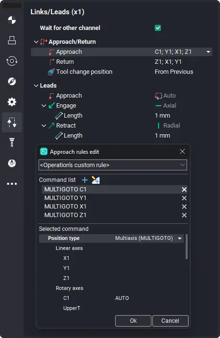This screenshot has width=220, height=338.
Task: Open the gear settings sidebar icon
Action: [12, 102]
